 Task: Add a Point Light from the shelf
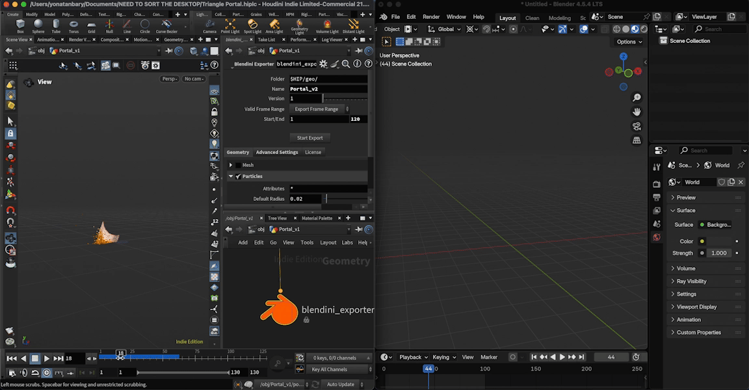(x=230, y=26)
